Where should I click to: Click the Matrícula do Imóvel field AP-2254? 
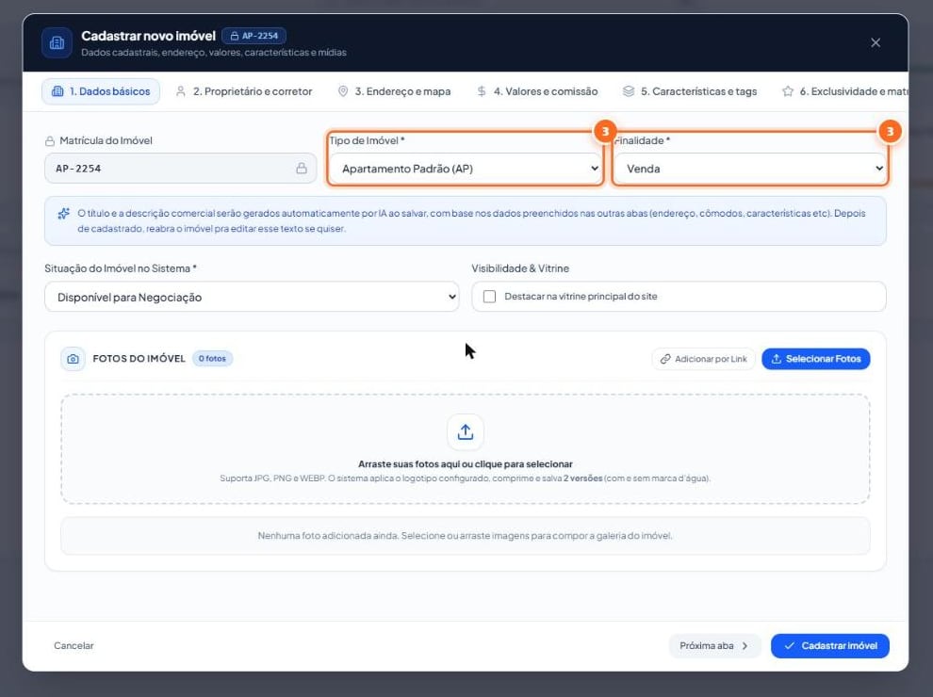click(x=180, y=169)
